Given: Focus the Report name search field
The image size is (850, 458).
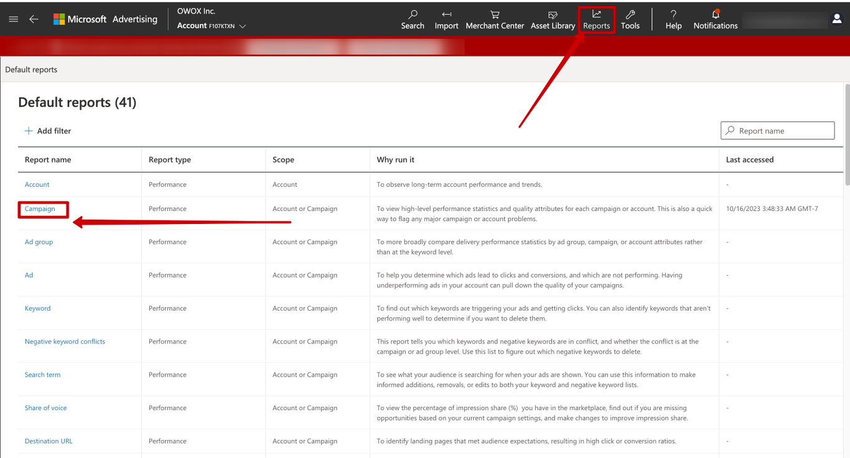Looking at the screenshot, I should [777, 131].
